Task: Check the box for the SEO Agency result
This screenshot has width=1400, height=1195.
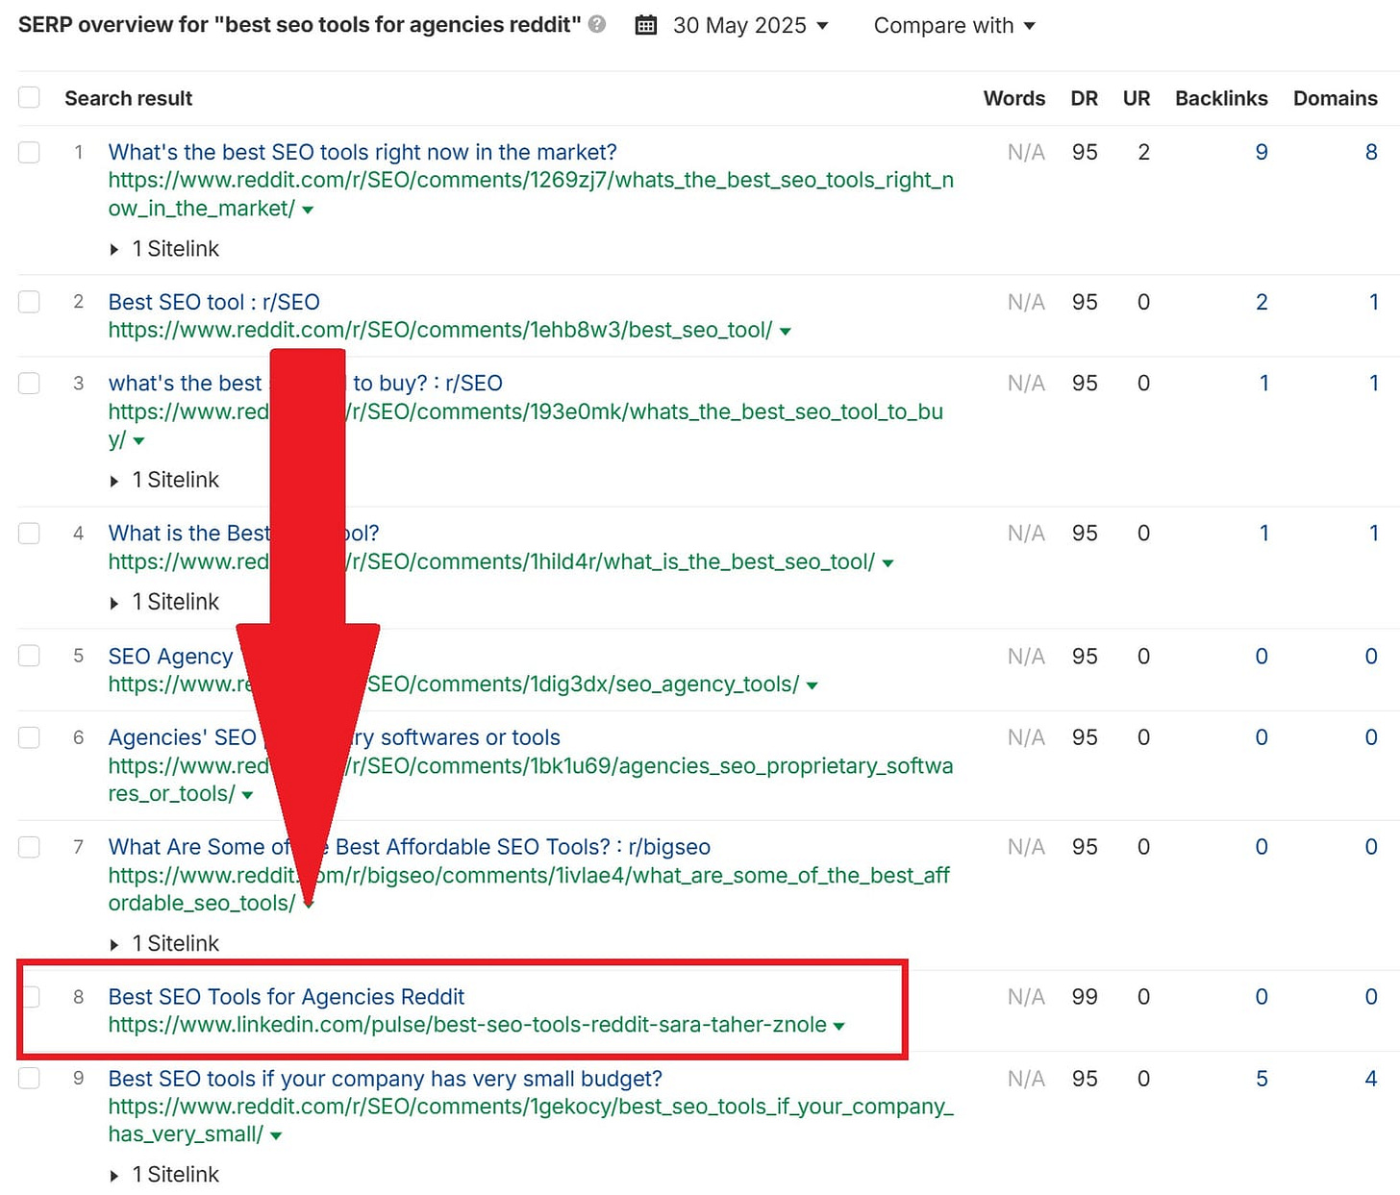Action: (x=29, y=656)
